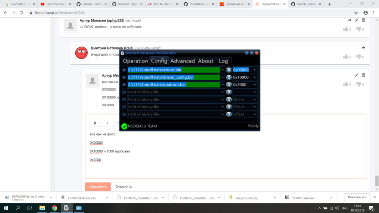Cancel editing with Отменить button
Image resolution: width=379 pixels, height=213 pixels.
(124, 187)
